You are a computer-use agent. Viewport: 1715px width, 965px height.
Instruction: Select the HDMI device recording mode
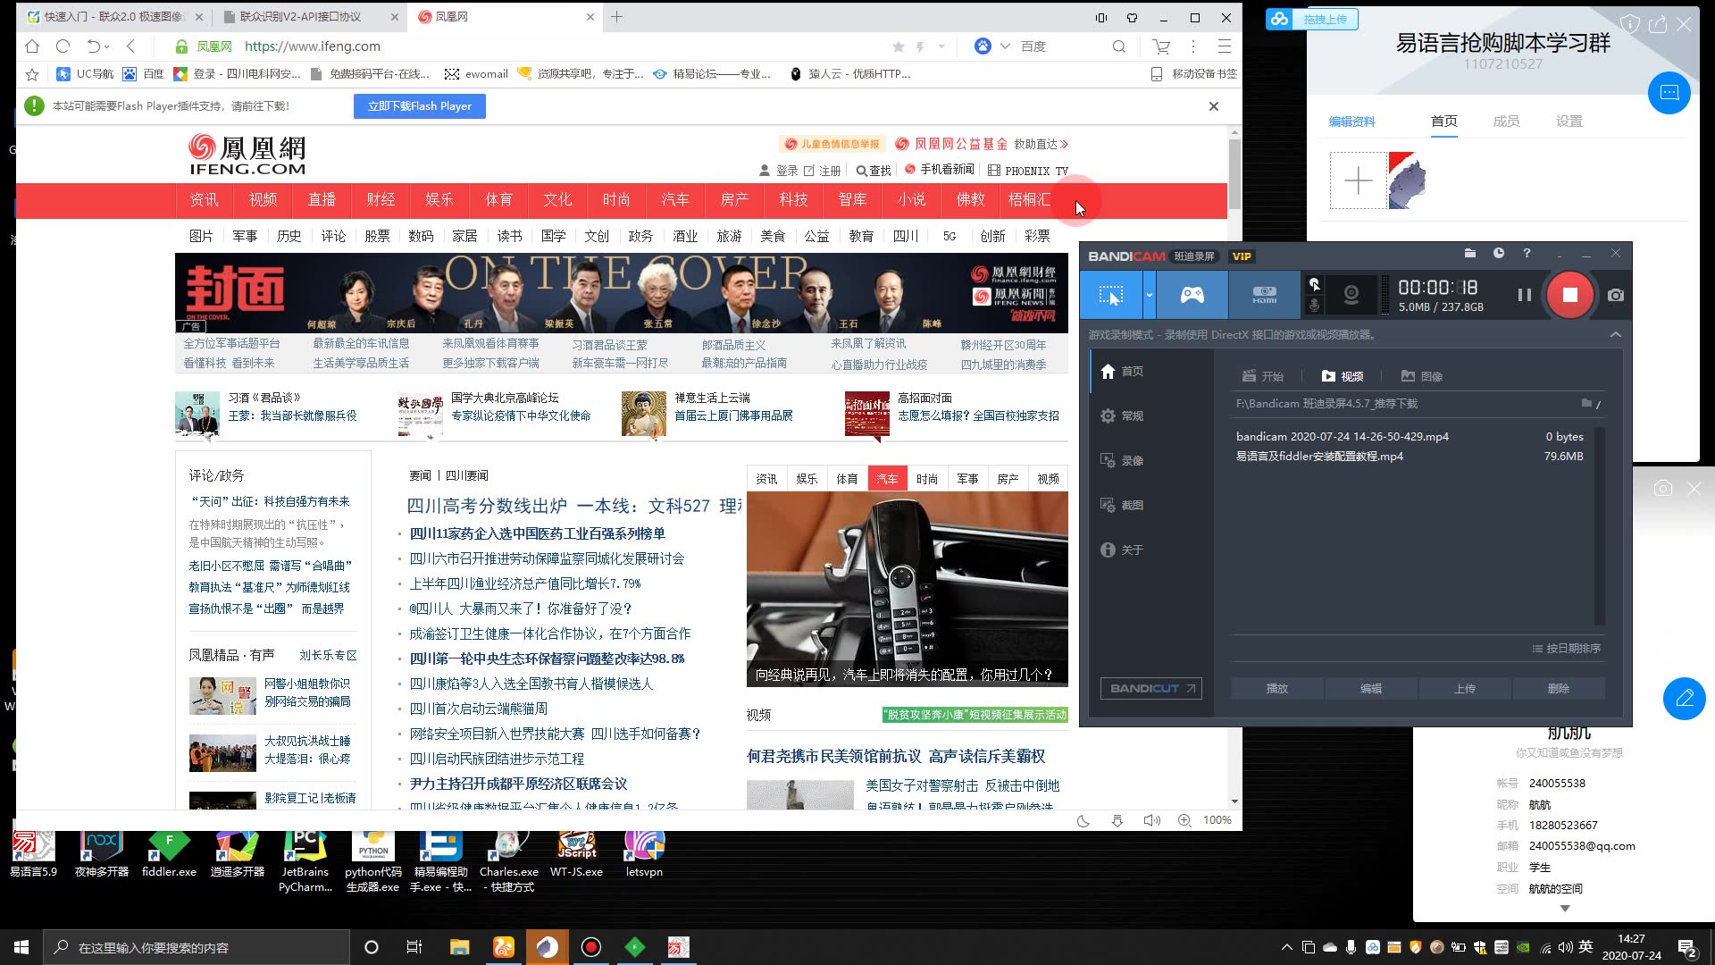pos(1264,295)
